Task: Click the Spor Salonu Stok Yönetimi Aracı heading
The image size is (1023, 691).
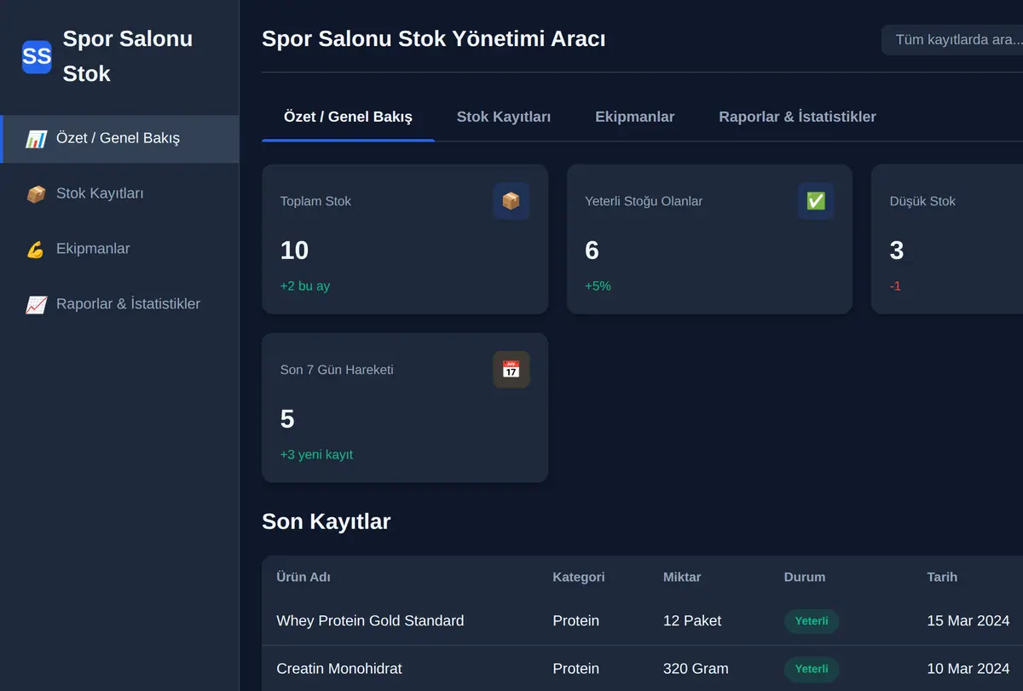Action: pos(433,39)
